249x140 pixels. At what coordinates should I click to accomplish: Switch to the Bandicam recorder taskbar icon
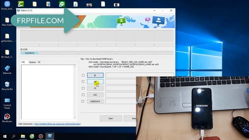pos(41,136)
